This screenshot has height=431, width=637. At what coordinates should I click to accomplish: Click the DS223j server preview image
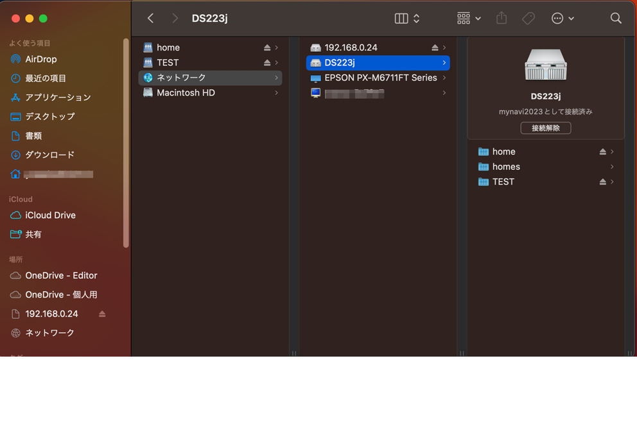(546, 64)
